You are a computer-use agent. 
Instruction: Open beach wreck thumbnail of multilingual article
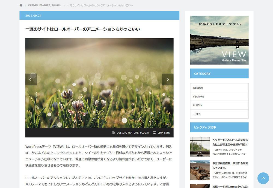(200, 170)
